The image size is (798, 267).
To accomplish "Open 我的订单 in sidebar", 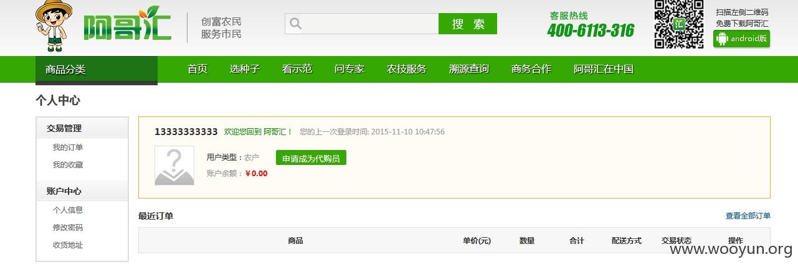I will pyautogui.click(x=68, y=148).
